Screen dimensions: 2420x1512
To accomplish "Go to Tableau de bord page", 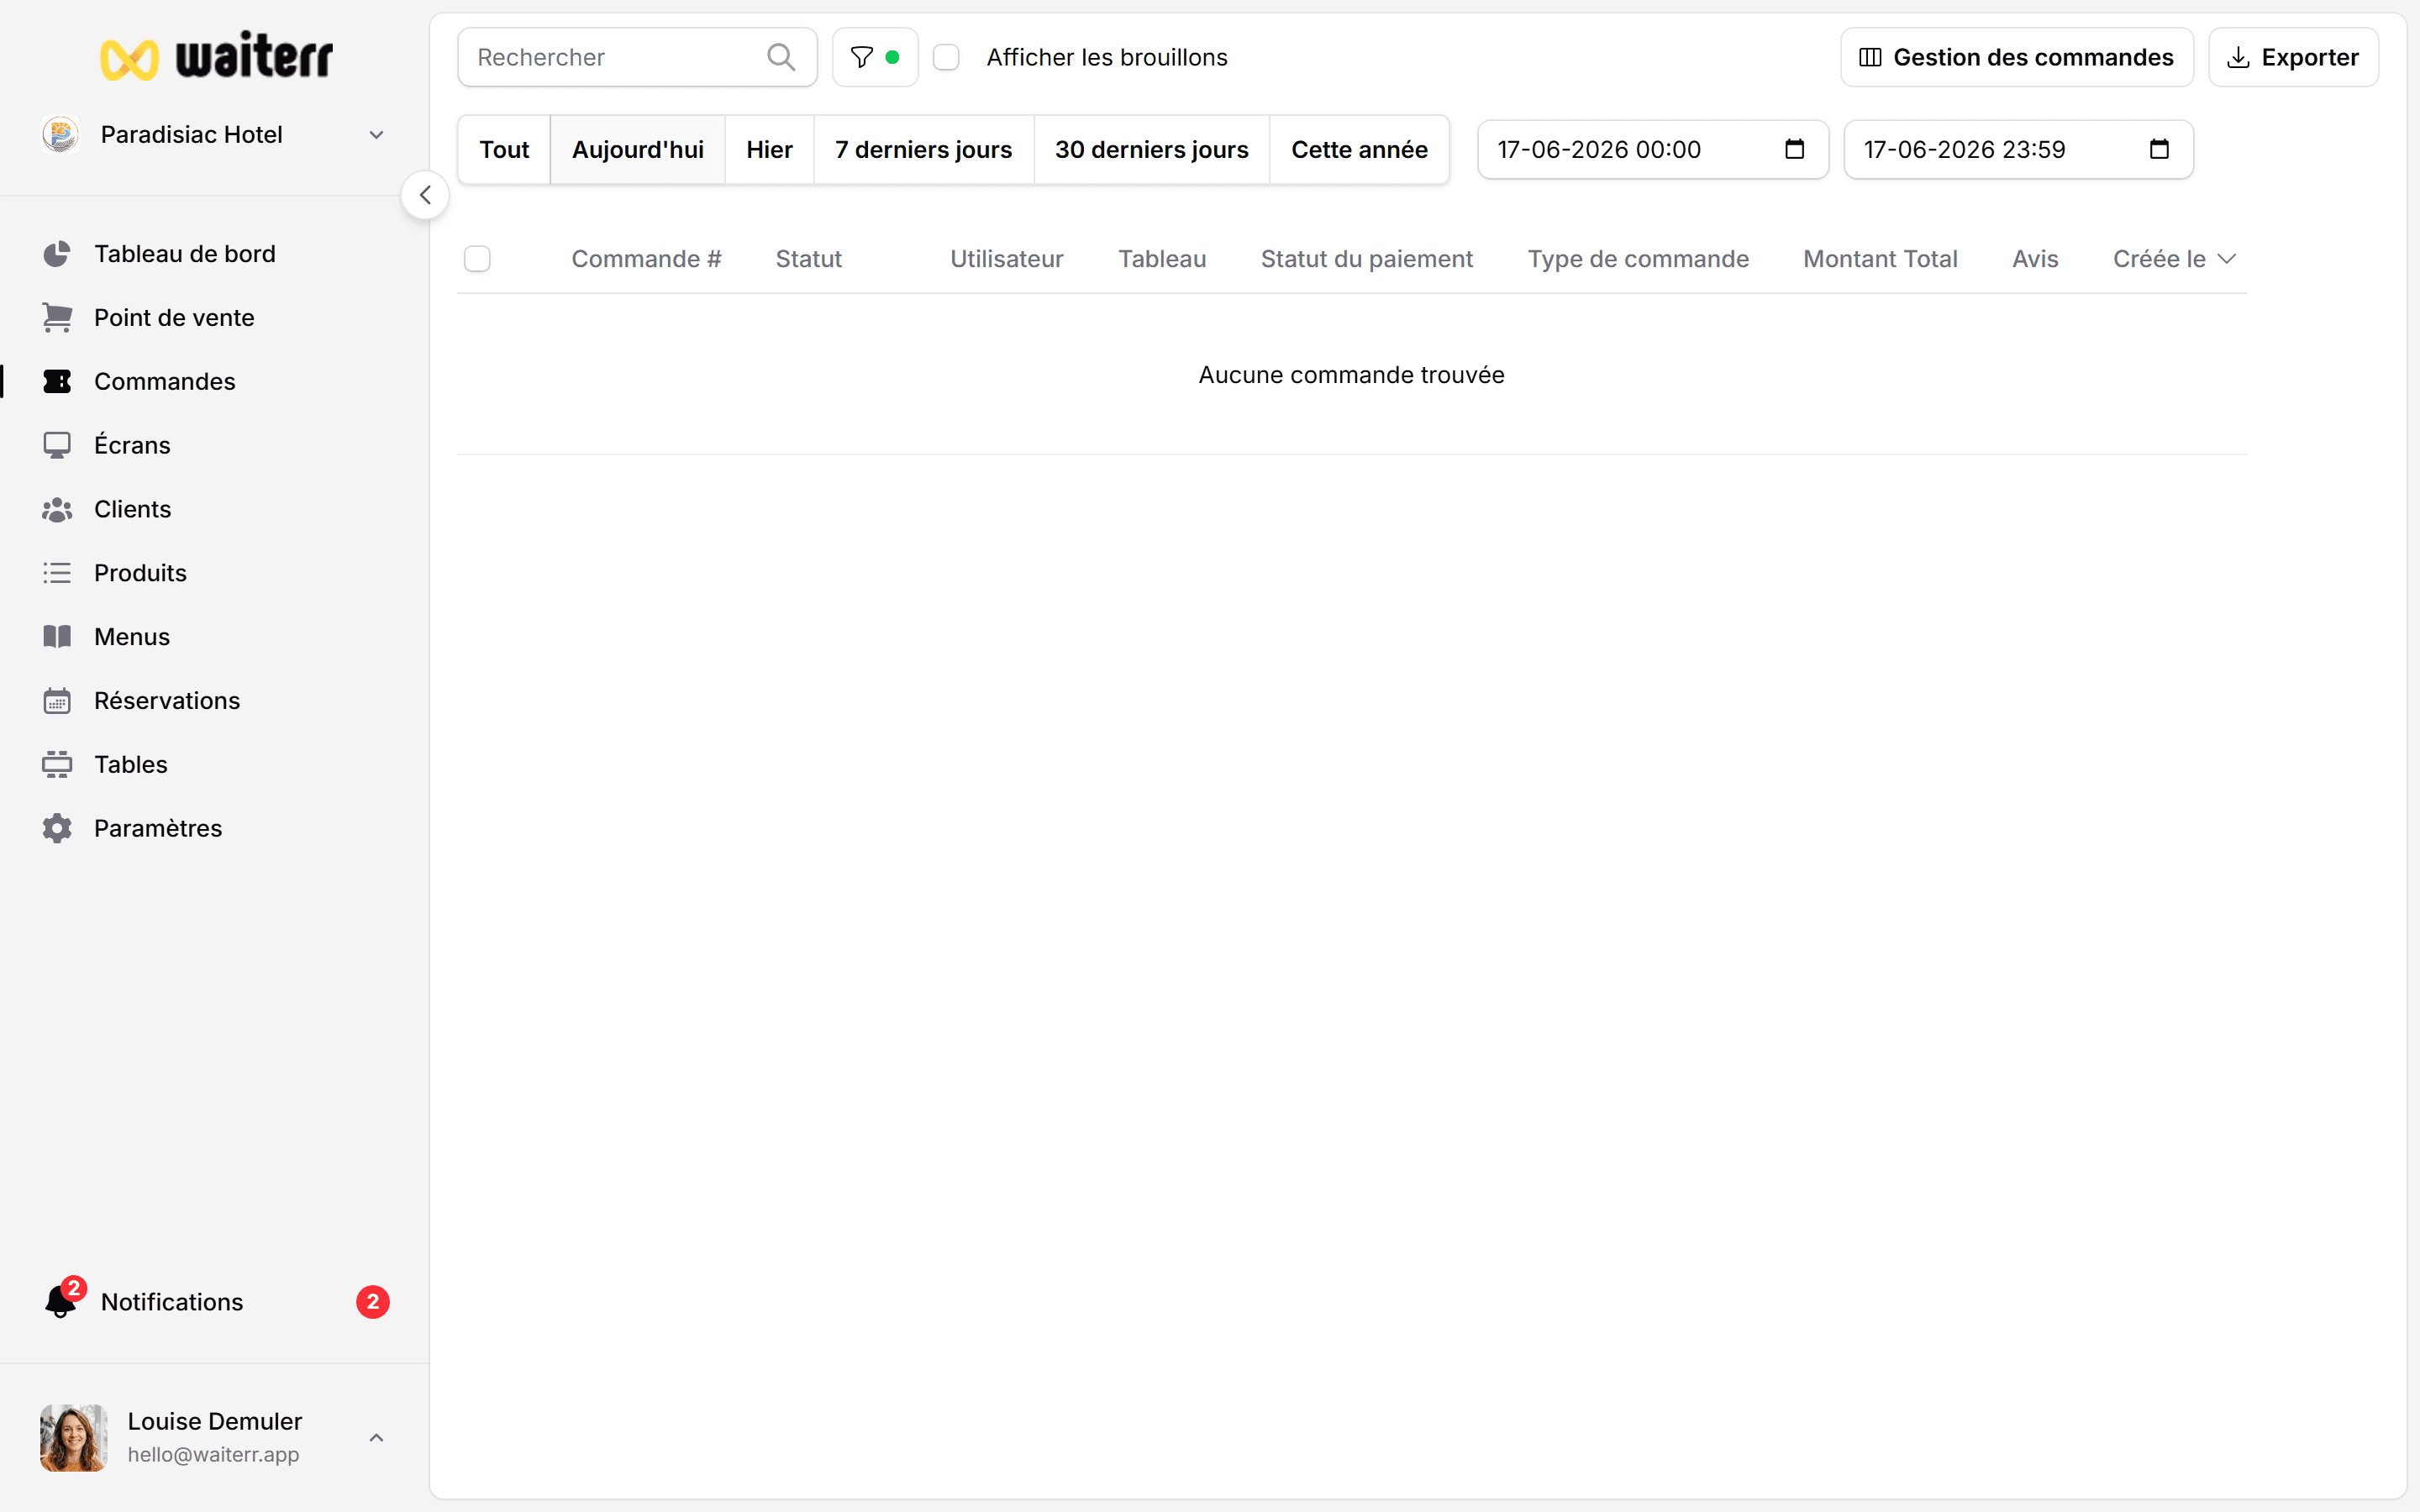I will click(x=185, y=254).
